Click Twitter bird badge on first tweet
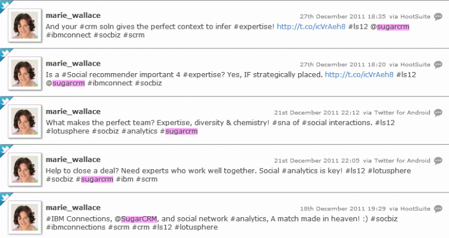Screen dimensions: 449x238 [x=6, y=6]
